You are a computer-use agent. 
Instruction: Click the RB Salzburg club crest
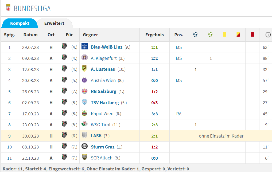tap(84, 91)
